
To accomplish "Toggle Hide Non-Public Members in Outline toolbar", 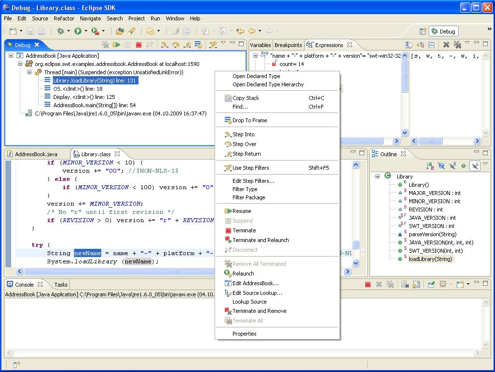I will [x=464, y=165].
